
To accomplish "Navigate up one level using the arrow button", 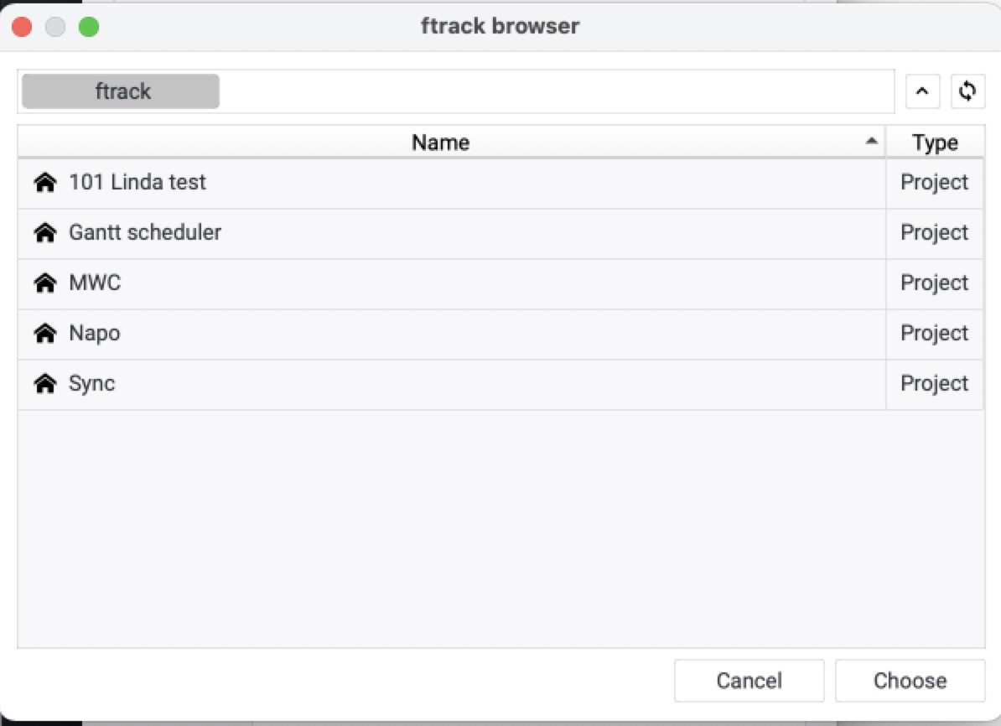I will click(923, 91).
